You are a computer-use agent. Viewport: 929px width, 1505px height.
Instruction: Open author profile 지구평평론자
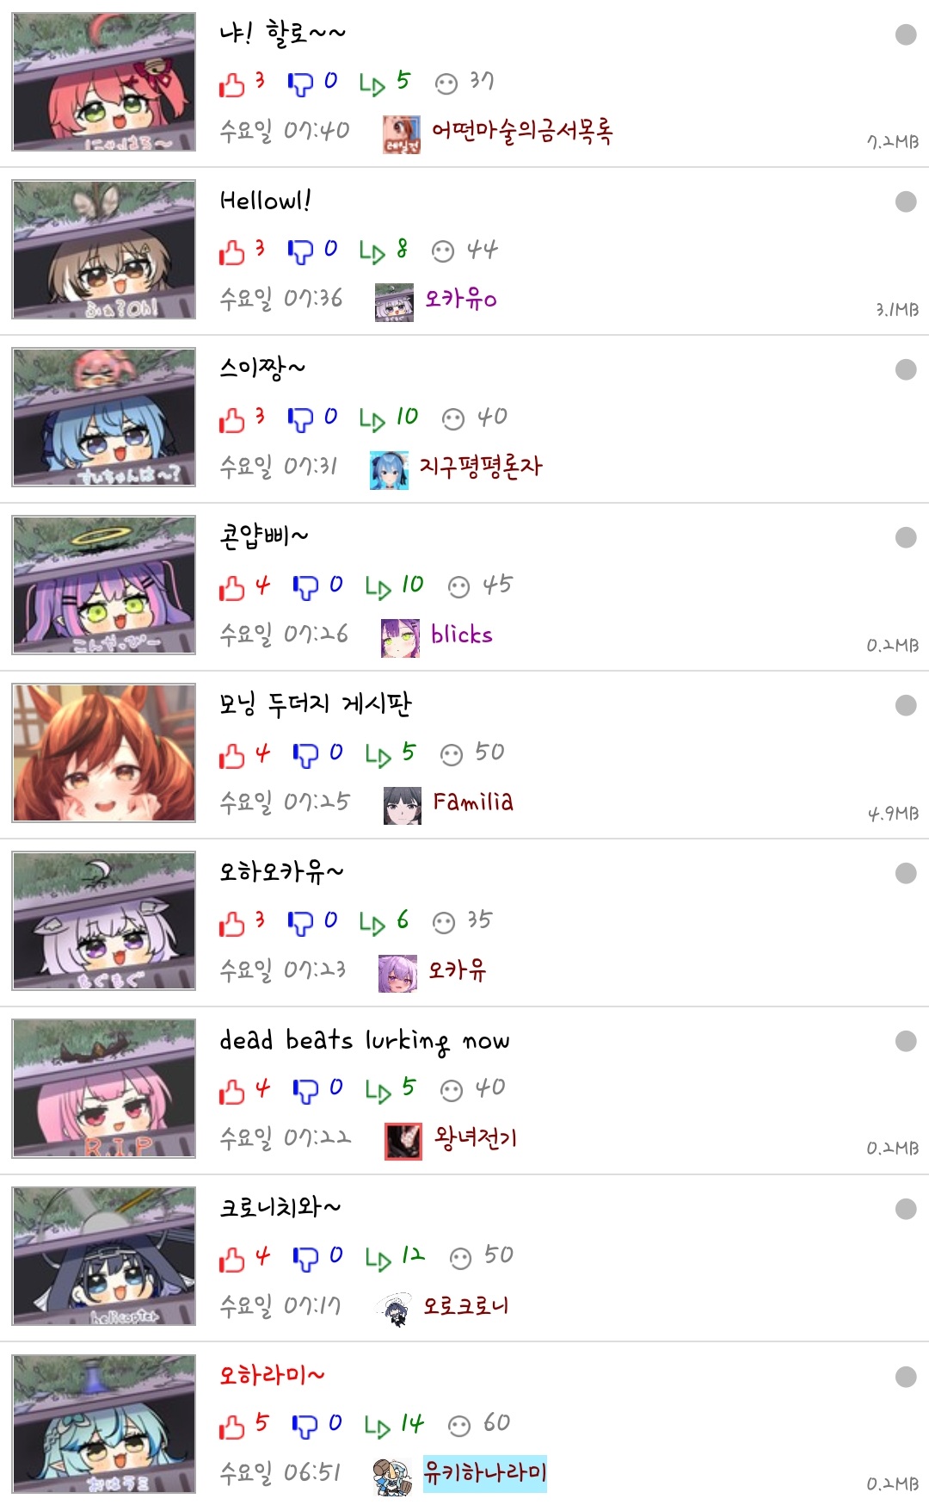click(x=480, y=467)
